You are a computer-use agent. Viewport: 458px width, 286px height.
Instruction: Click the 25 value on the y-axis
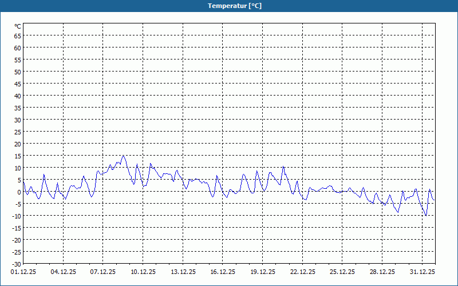click(18, 132)
